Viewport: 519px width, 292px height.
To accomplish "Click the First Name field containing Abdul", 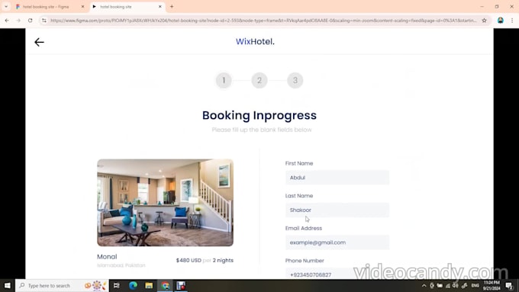I will point(337,178).
